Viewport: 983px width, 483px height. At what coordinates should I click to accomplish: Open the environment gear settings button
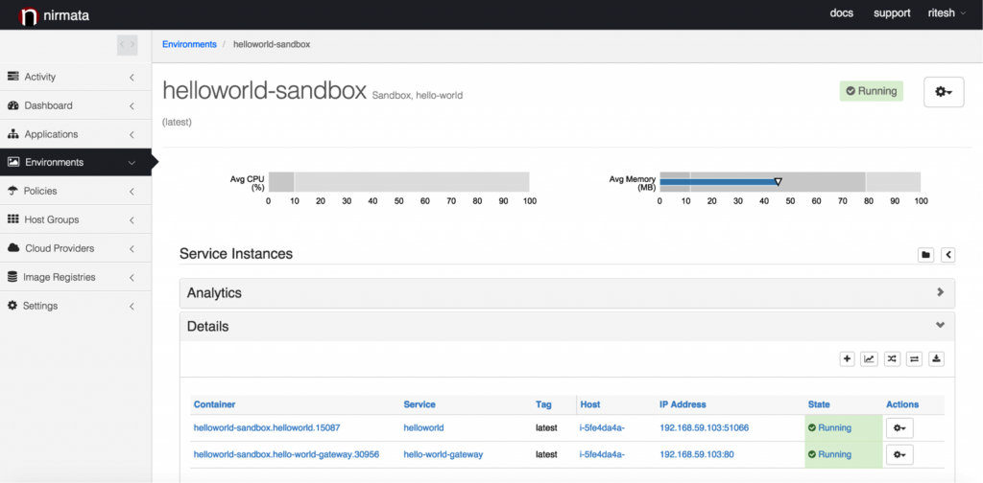point(944,92)
